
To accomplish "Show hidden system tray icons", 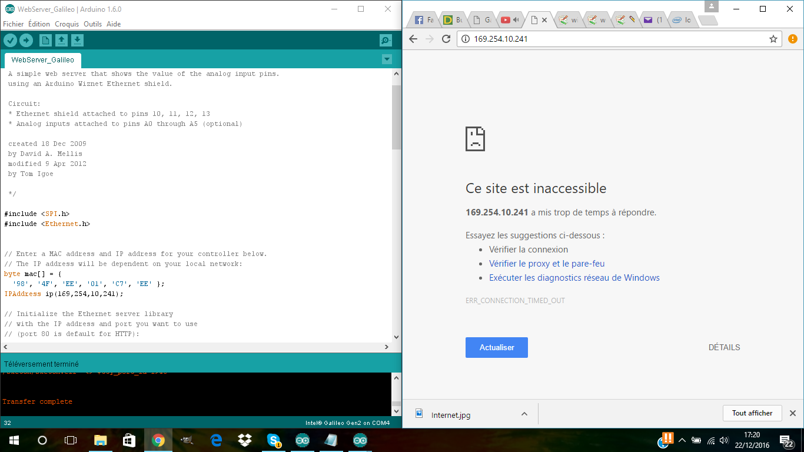I will 682,440.
